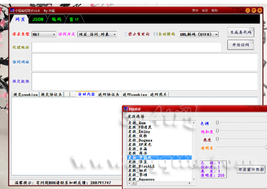Focus the 代理地址 input field
267x189 pixels.
tap(126, 47)
